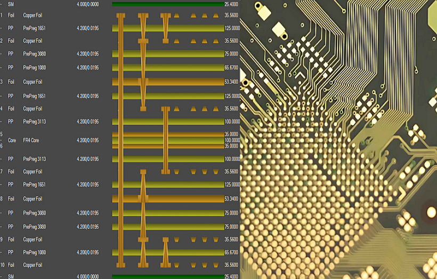The height and width of the screenshot is (279, 437).
Task: Click the microvia connecting layers 1 and 2
Action: tap(166, 28)
